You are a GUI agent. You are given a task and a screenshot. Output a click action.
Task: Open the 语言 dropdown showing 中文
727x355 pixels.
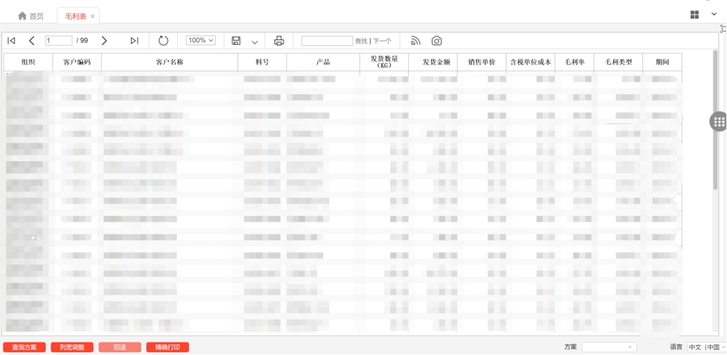(x=707, y=347)
